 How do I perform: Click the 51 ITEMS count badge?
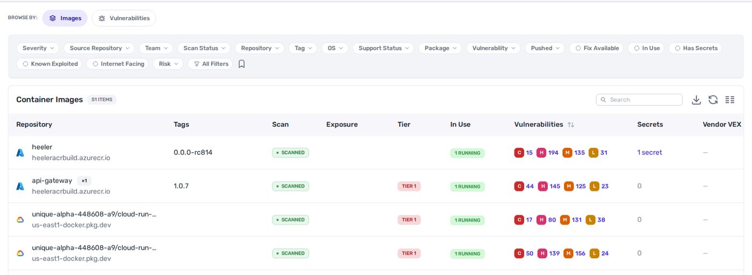[102, 100]
